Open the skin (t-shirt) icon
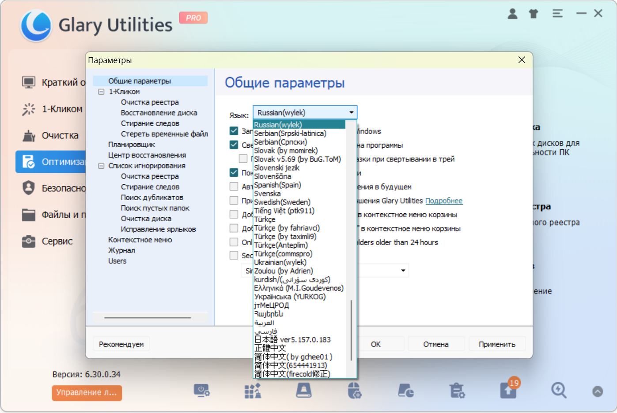Viewport: 617px width, 413px height. pos(534,14)
